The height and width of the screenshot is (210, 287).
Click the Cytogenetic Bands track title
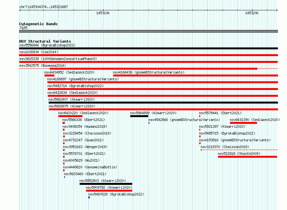click(x=38, y=24)
